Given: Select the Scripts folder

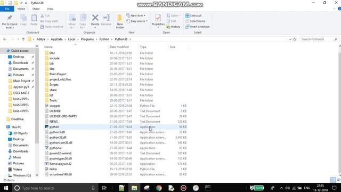Looking at the screenshot, I should pyautogui.click(x=54, y=85).
